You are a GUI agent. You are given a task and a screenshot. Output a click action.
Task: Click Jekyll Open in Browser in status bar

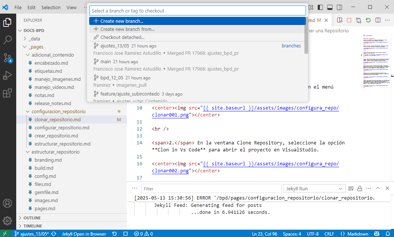tap(84, 234)
